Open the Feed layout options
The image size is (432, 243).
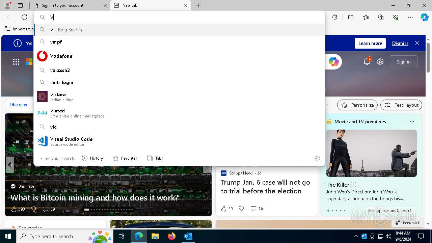coord(401,105)
